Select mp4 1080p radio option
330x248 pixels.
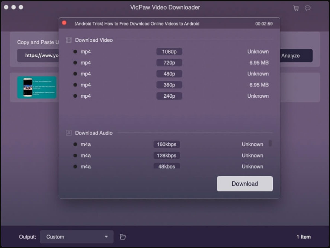click(75, 52)
